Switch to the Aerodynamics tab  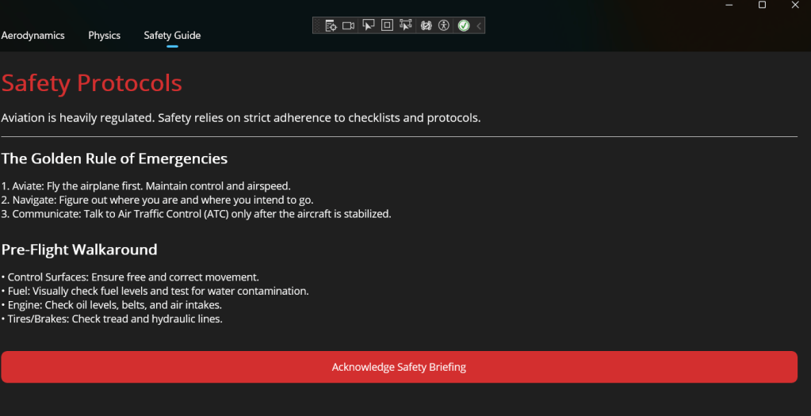tap(33, 35)
